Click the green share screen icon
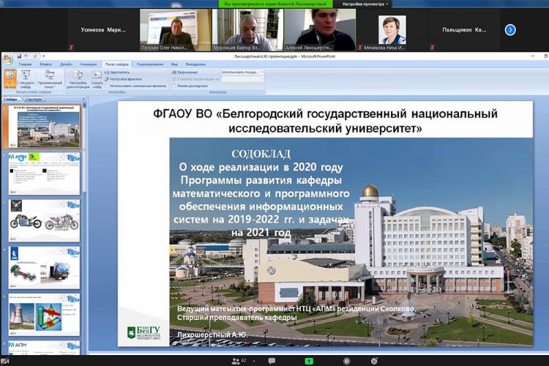 pyautogui.click(x=309, y=361)
